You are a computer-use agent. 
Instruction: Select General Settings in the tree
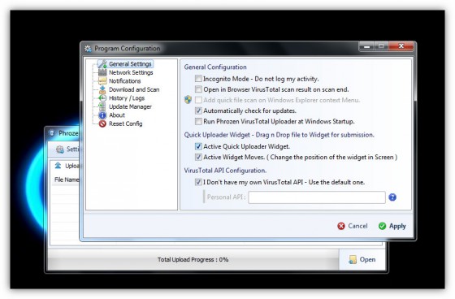pyautogui.click(x=130, y=64)
